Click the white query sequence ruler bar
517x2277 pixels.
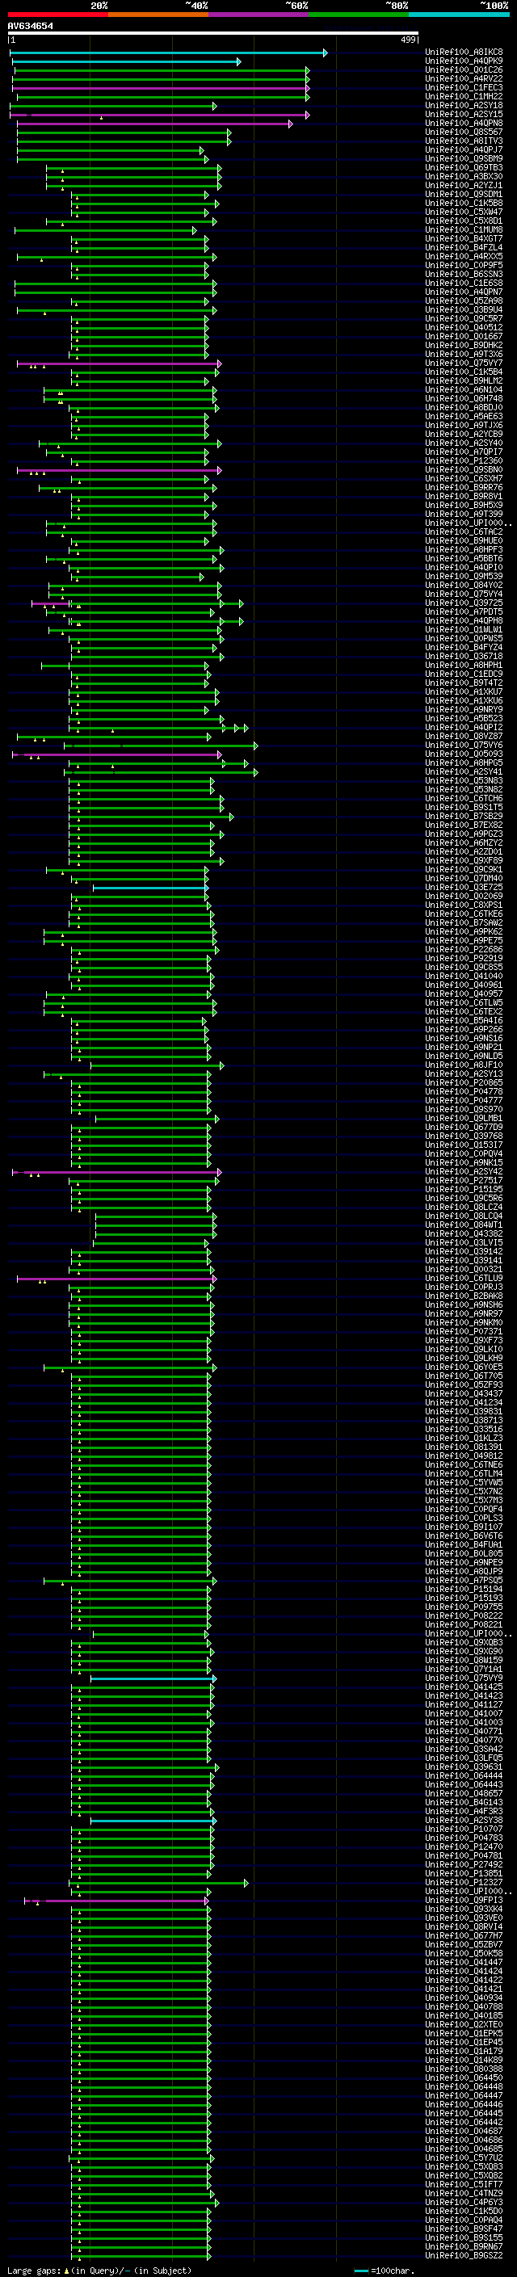tap(213, 34)
